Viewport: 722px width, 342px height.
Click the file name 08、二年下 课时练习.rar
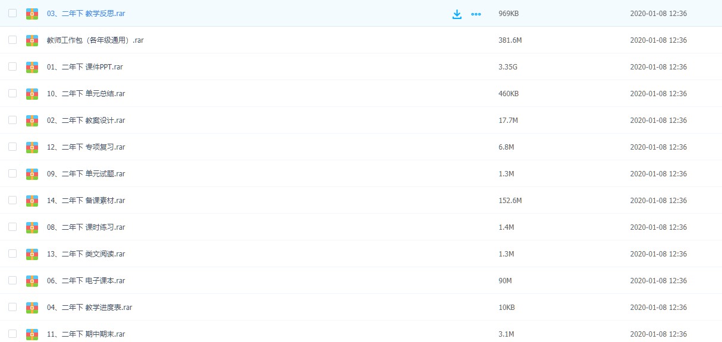coord(86,227)
